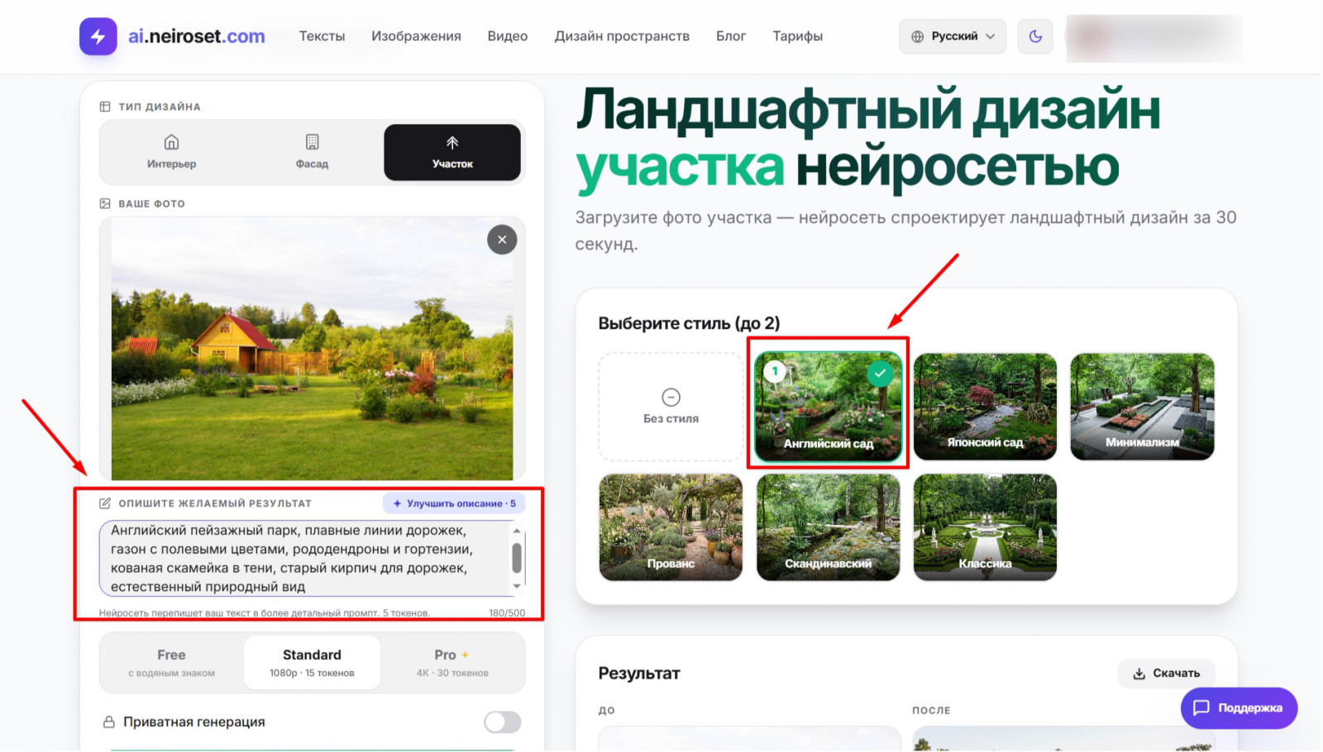The width and height of the screenshot is (1323, 752).
Task: Select the Фасад building icon design type
Action: click(x=312, y=152)
